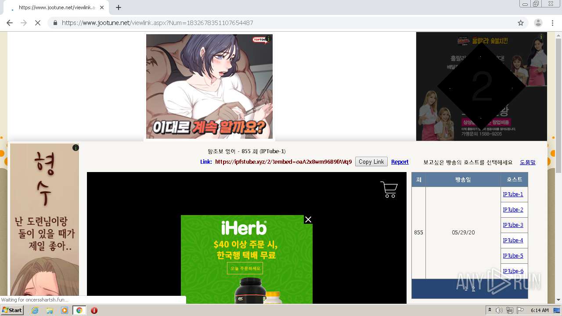Open the Action Center flag icon
562x316 pixels.
(x=519, y=310)
